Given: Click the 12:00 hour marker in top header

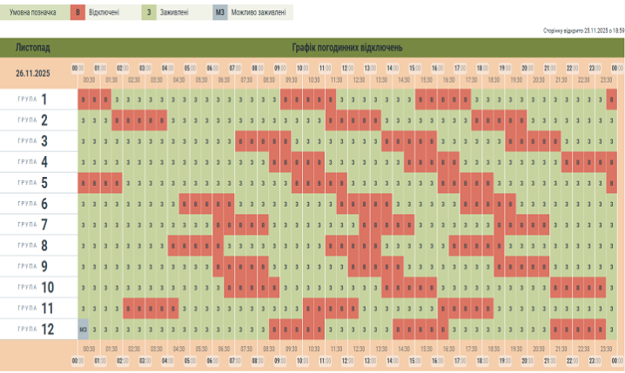Looking at the screenshot, I should (x=347, y=67).
